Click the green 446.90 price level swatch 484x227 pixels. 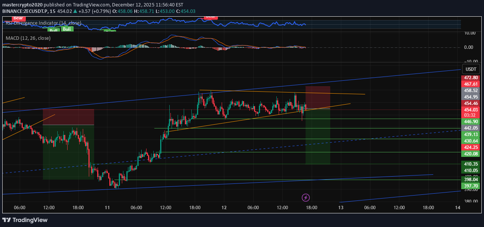(471, 121)
